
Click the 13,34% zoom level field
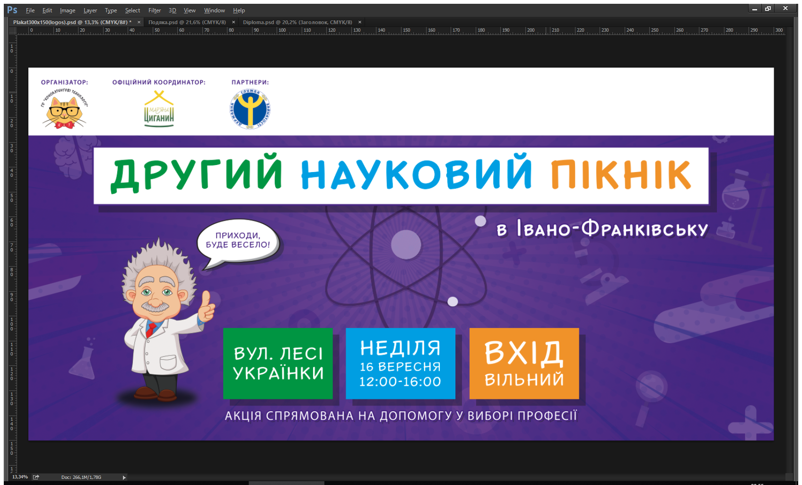click(x=20, y=477)
